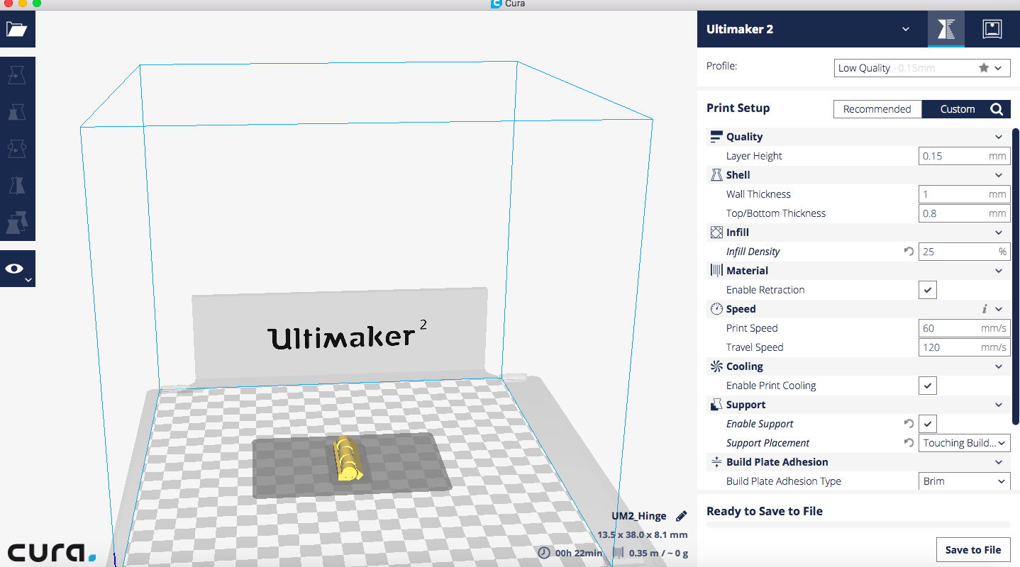The height and width of the screenshot is (567, 1020).
Task: Open the Low Quality profile dropdown
Action: click(921, 68)
